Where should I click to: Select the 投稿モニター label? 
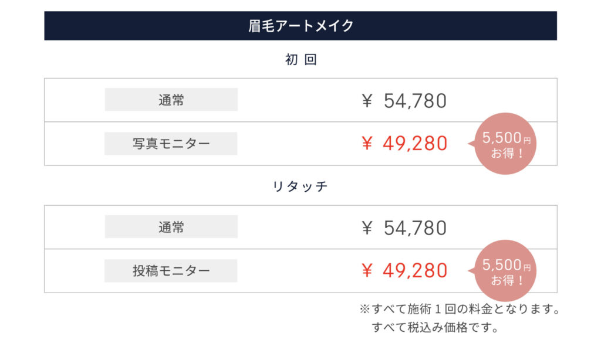(x=171, y=271)
